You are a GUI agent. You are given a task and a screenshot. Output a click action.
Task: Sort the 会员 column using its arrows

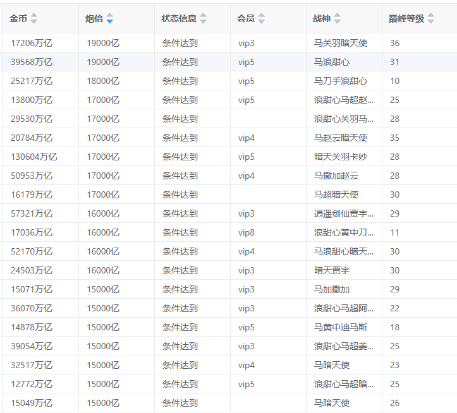[x=260, y=18]
